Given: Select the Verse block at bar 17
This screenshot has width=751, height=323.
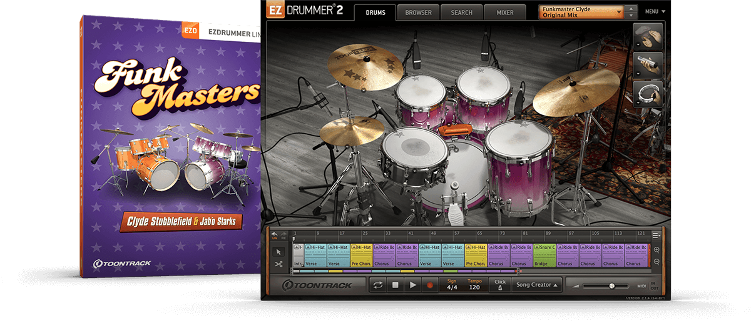Looking at the screenshot, I should pyautogui.click(x=339, y=255).
